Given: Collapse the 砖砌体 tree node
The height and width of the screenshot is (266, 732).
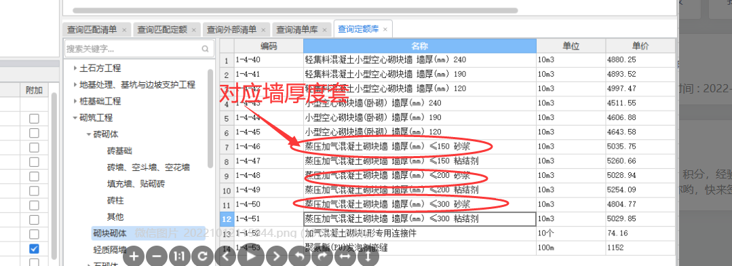Looking at the screenshot, I should point(88,134).
